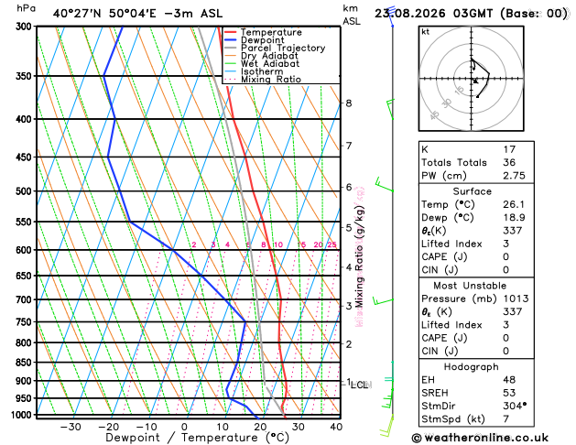Click the '© weatheronline.co.uk' copyright text
Screen dimensions: 576x445
tap(480, 438)
